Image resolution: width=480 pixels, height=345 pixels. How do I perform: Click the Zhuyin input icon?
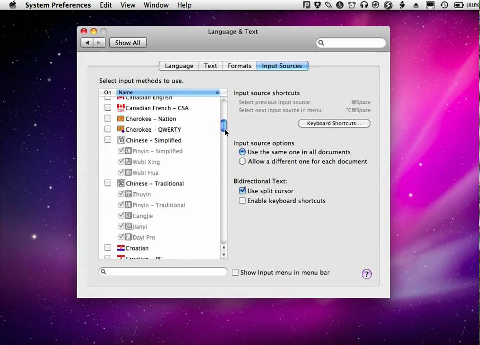(128, 194)
